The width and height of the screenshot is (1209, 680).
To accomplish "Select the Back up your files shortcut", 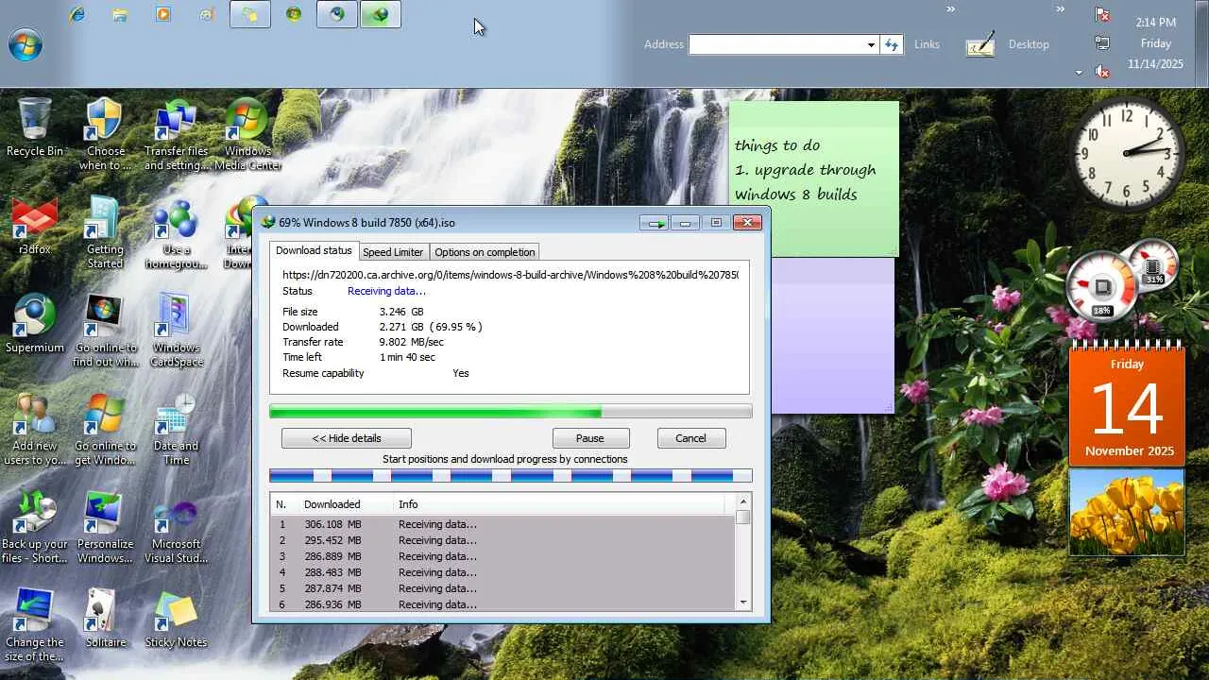I will click(35, 527).
